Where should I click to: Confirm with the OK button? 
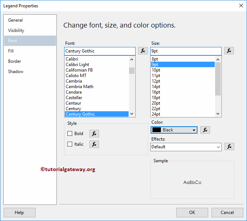[192, 213]
